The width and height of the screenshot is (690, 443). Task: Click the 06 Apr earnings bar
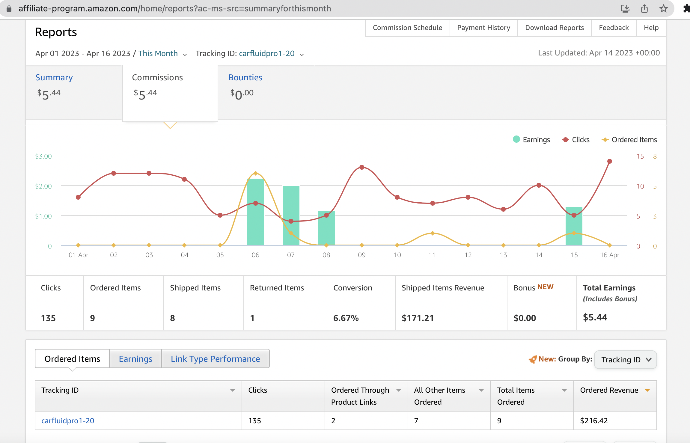tap(255, 212)
